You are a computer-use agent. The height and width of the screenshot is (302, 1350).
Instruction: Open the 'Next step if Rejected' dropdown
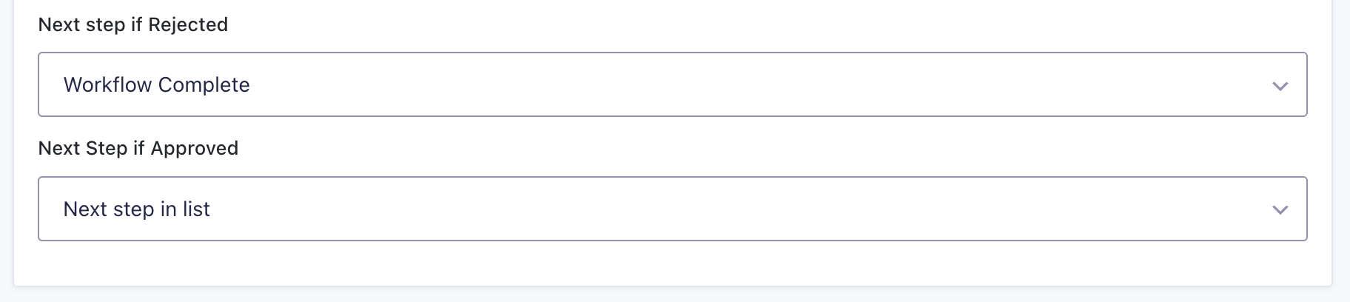pos(672,84)
